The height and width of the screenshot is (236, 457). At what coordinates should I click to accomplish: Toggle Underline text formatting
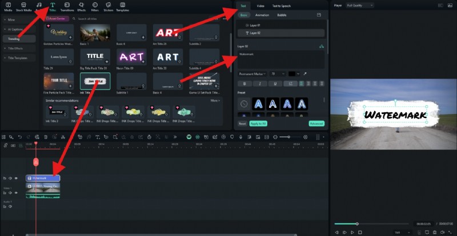275,84
